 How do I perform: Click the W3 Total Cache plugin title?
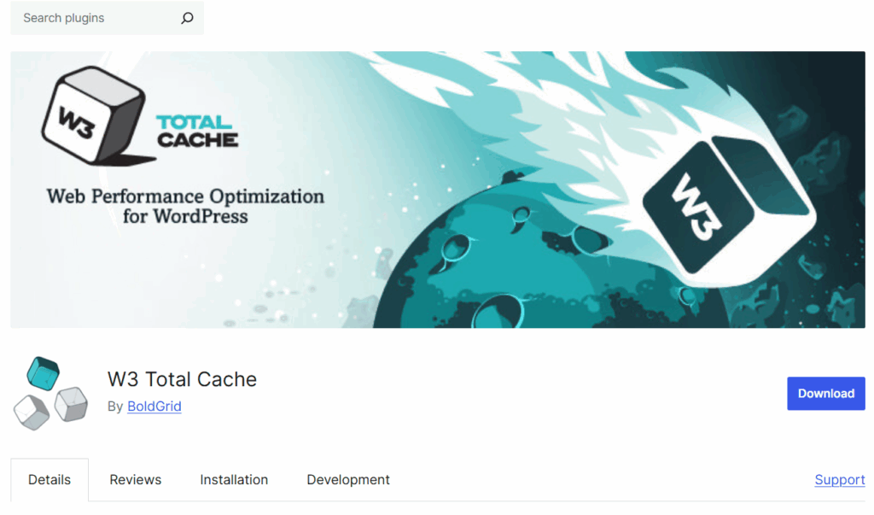point(182,379)
